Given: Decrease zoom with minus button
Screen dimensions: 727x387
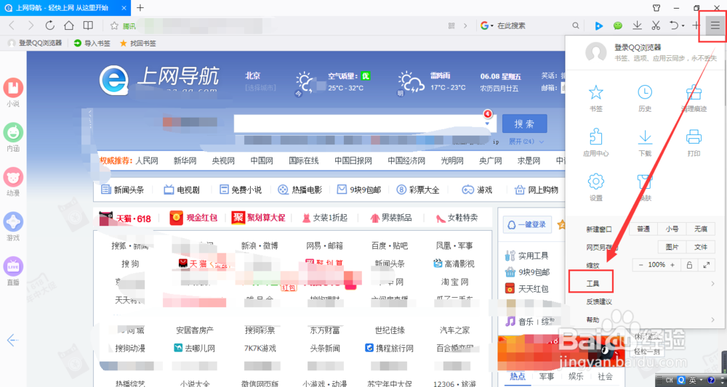Looking at the screenshot, I should 641,265.
